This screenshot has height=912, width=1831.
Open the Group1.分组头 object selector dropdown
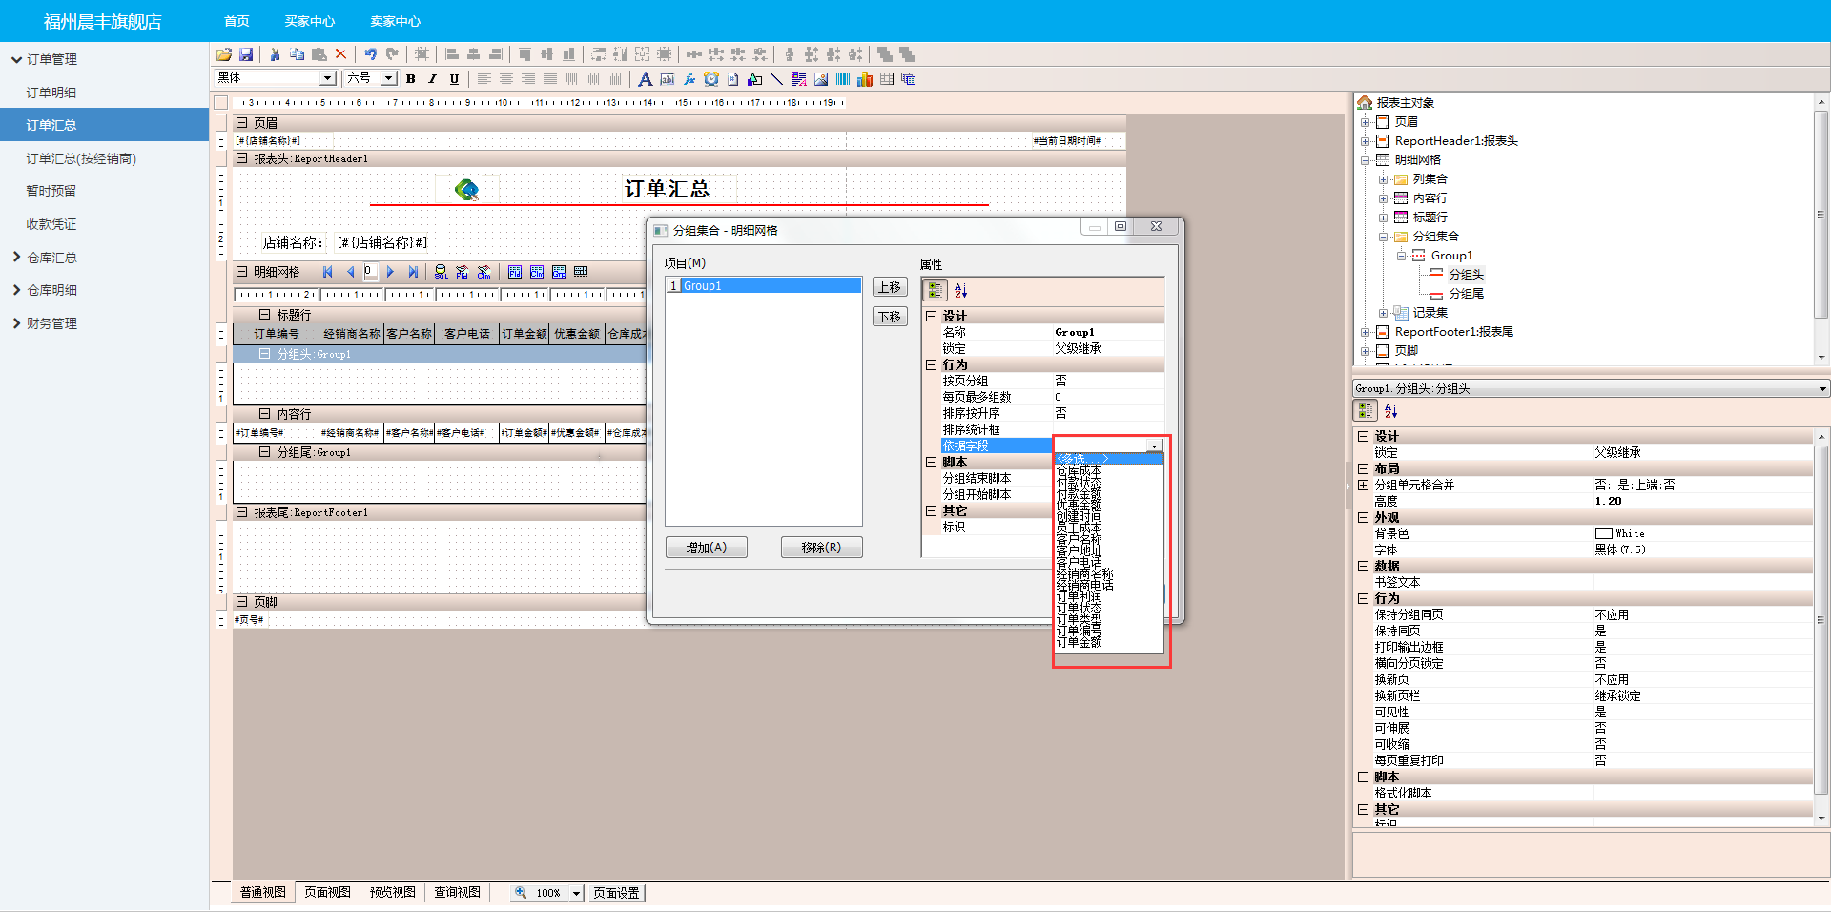1822,388
